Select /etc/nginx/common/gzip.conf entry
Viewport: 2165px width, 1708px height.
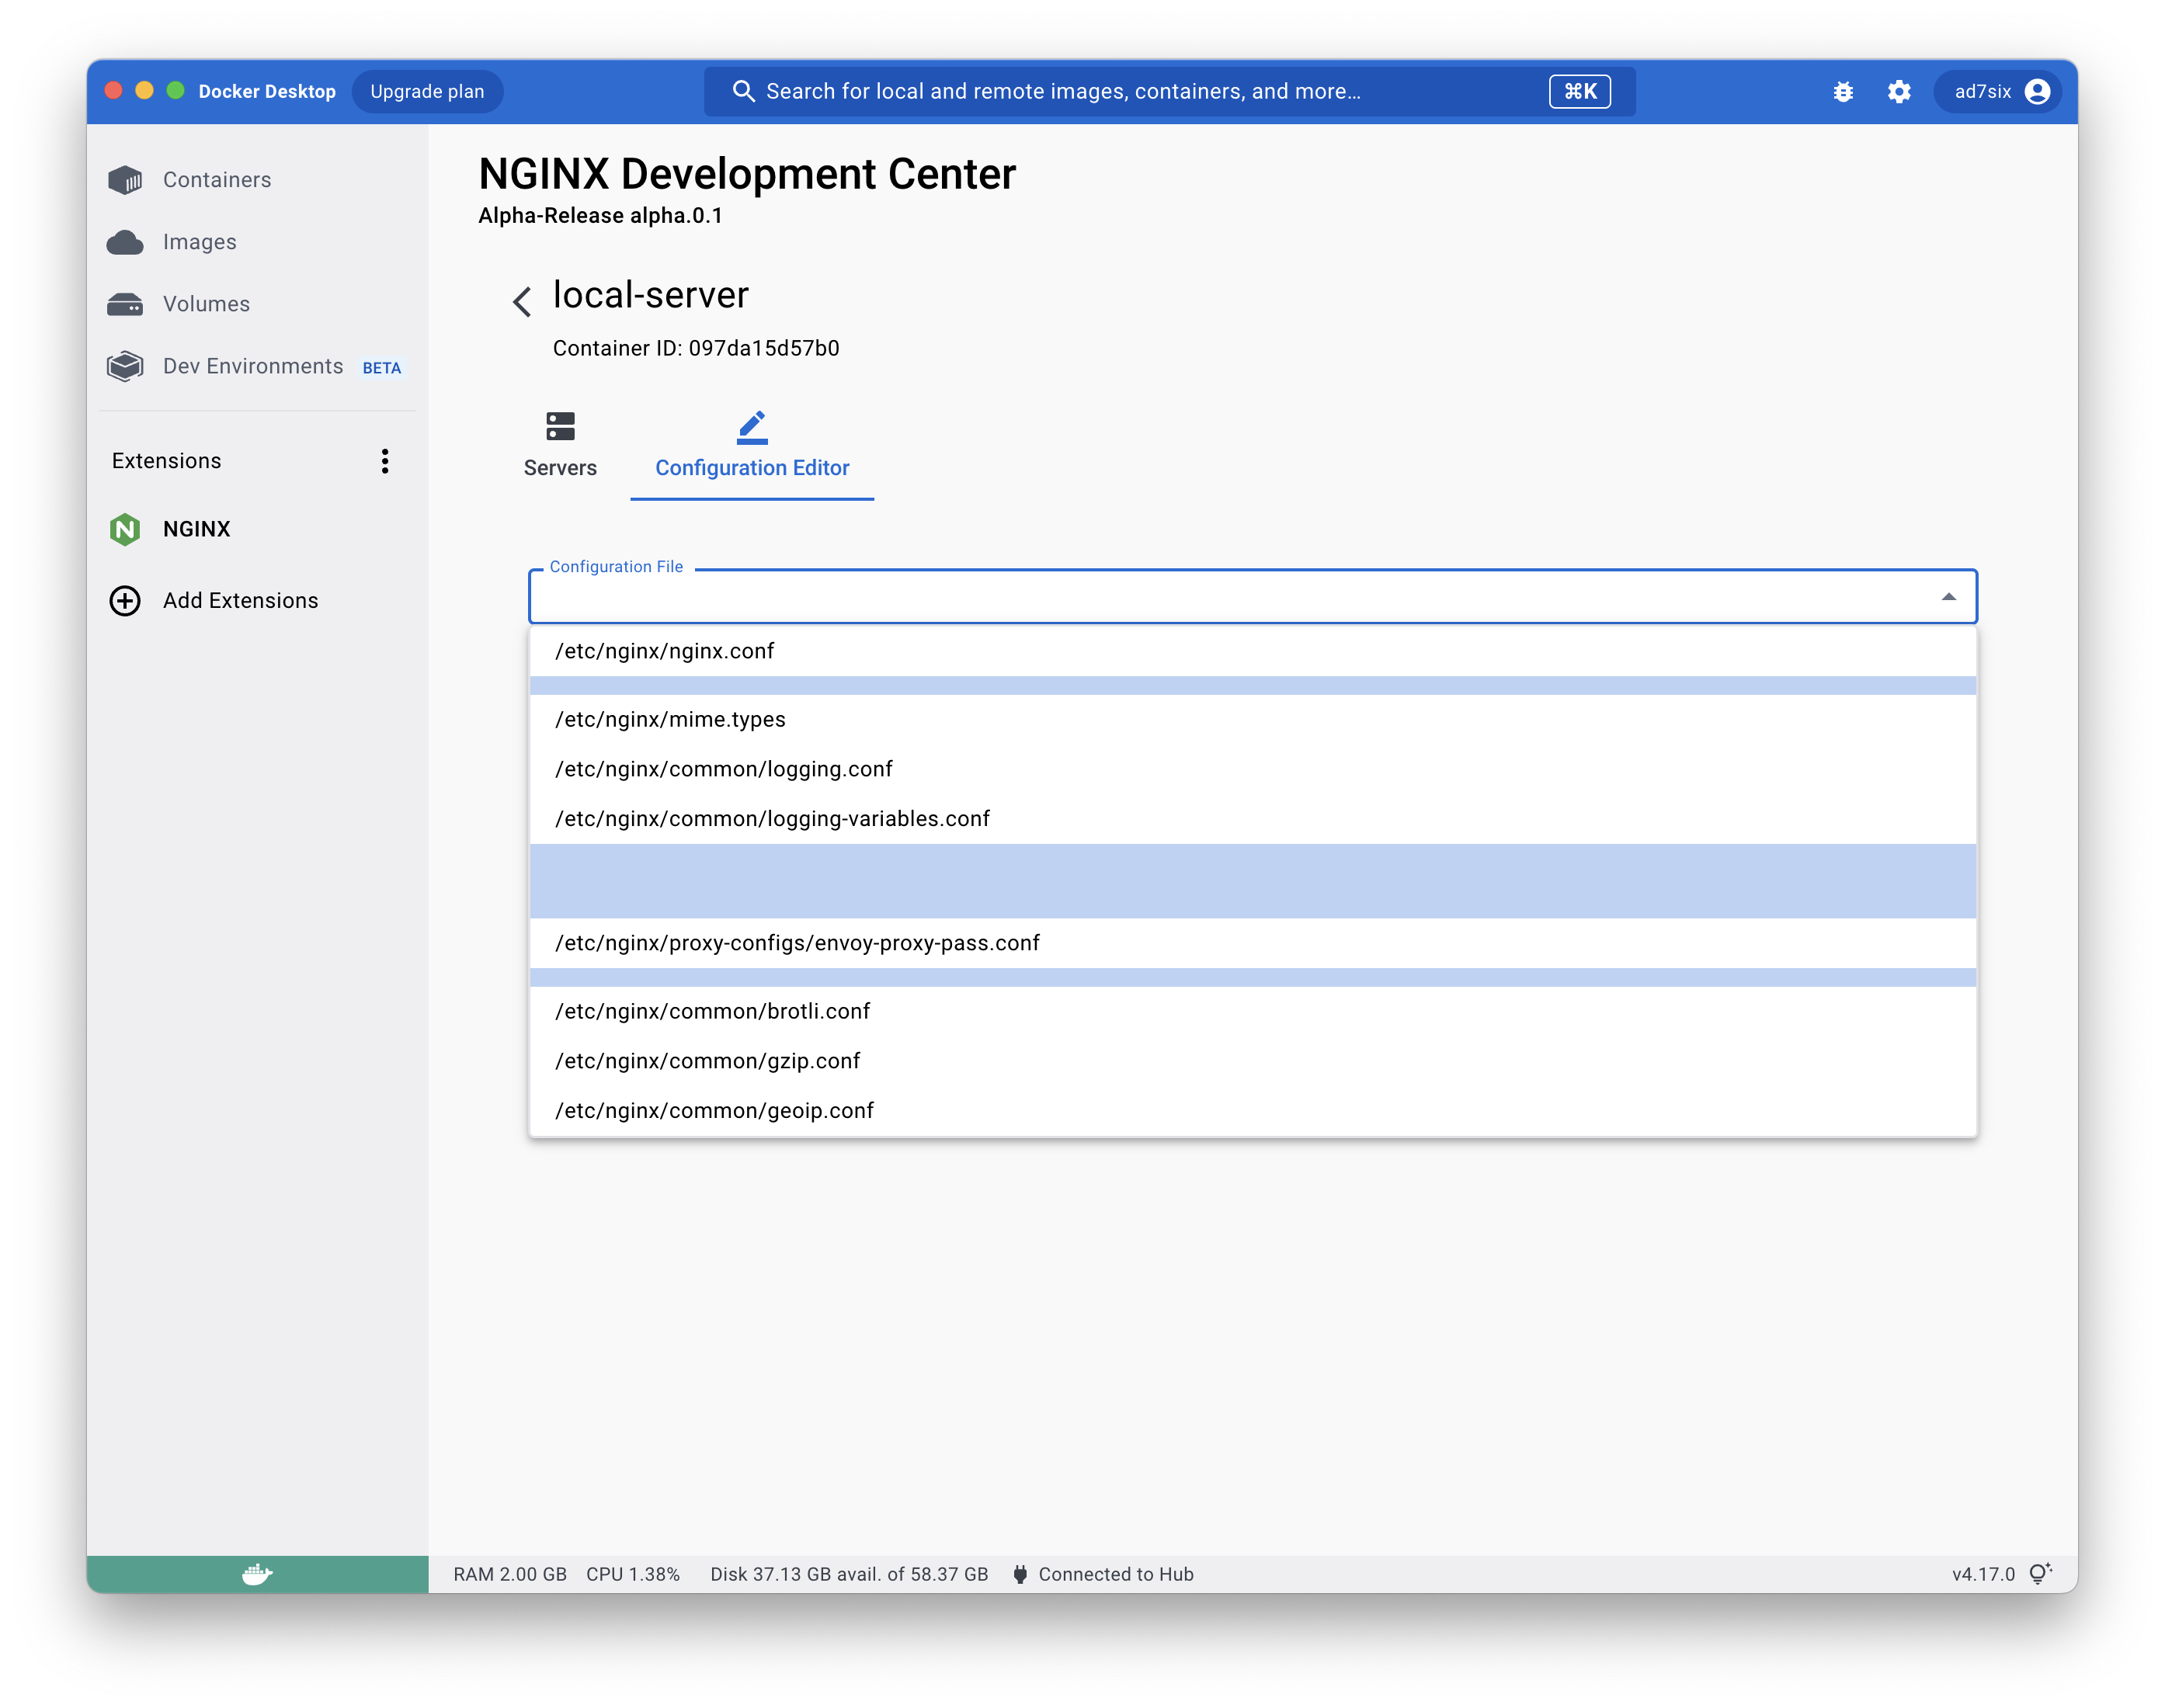[1253, 1061]
